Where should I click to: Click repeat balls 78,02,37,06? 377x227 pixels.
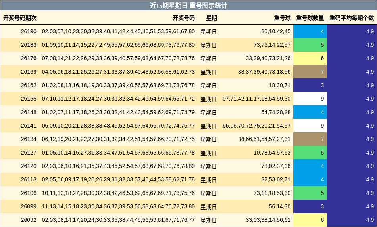276,166
